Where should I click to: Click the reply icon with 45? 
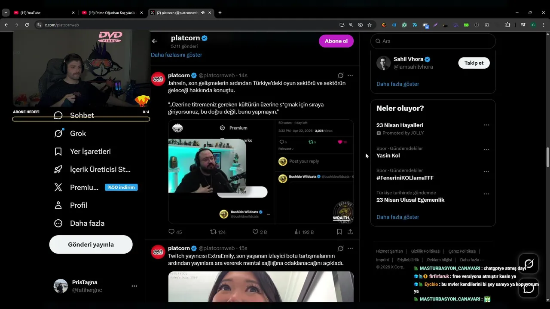[x=171, y=232]
